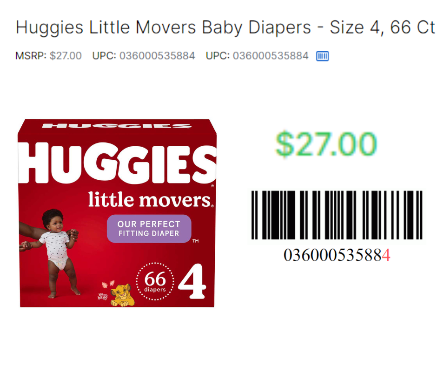Click the Disney baby logo on the box
Screen dimensions: 437x367
pos(102,296)
